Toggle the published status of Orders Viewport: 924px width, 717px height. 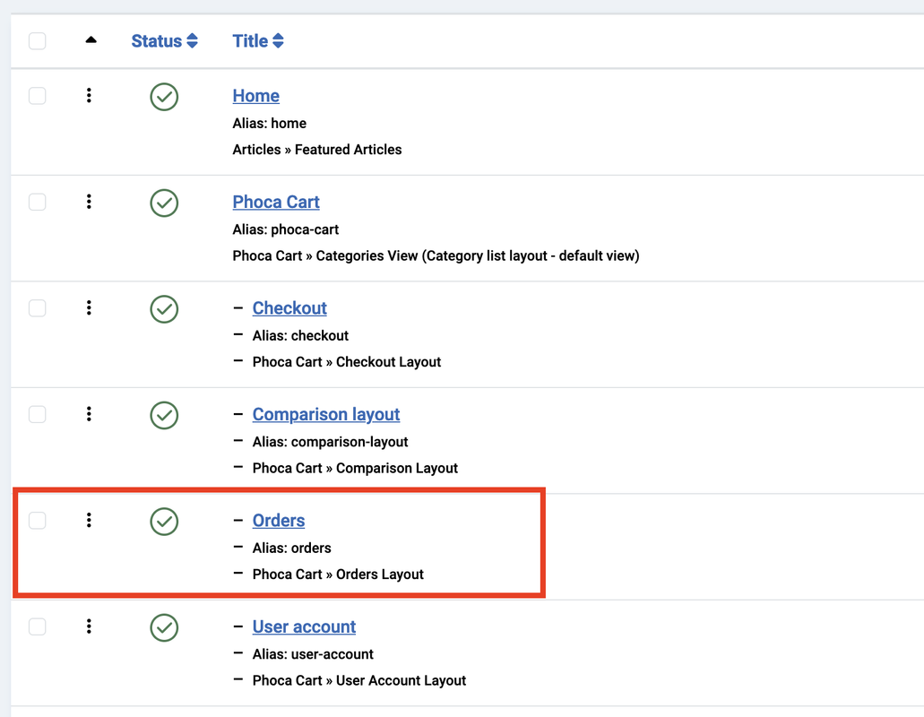tap(164, 522)
